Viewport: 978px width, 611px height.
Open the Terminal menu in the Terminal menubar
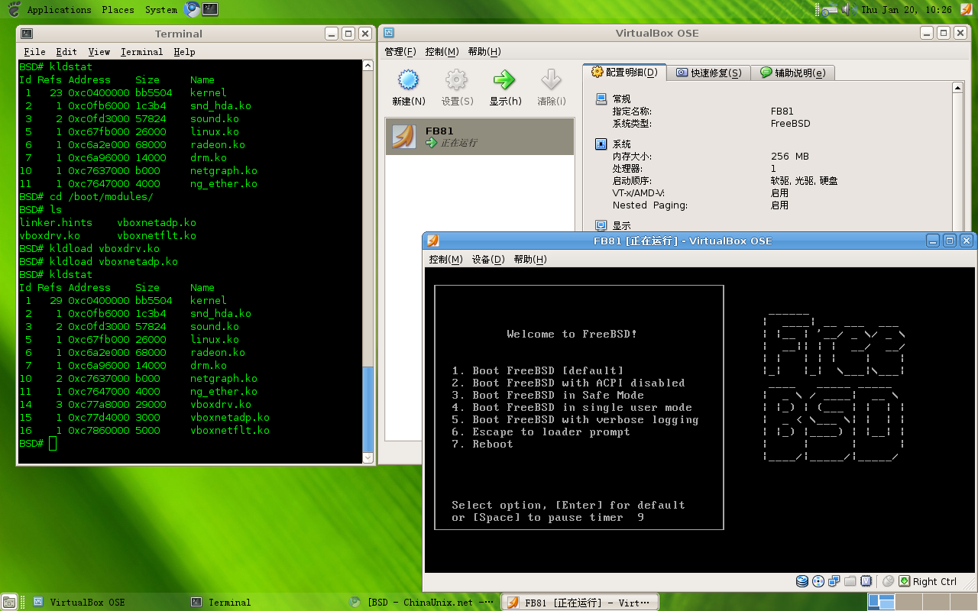click(142, 52)
